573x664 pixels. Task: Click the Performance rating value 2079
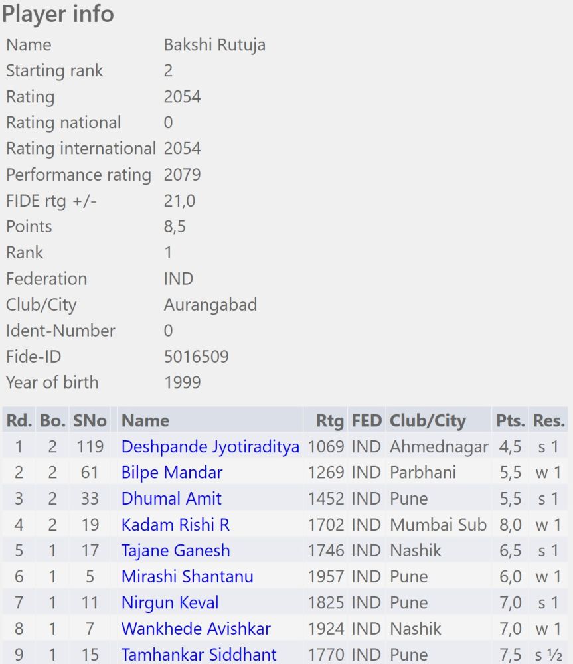pos(182,175)
